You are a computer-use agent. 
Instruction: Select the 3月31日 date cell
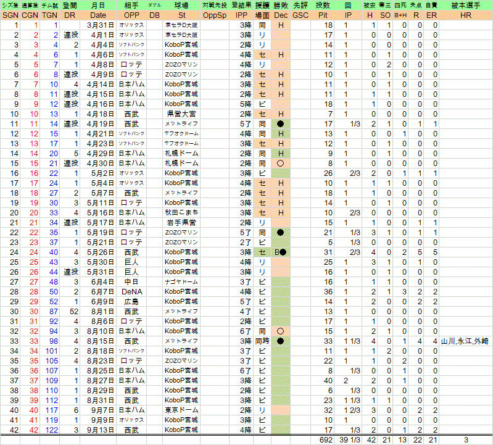(x=98, y=25)
